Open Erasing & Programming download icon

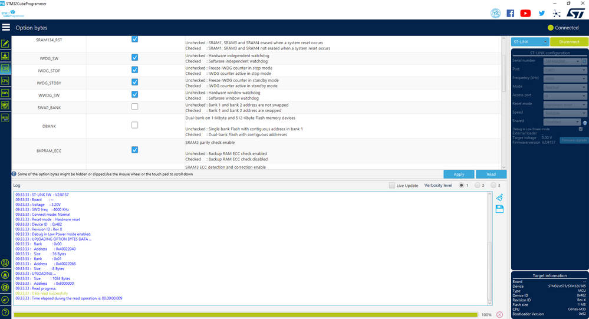pyautogui.click(x=5, y=57)
